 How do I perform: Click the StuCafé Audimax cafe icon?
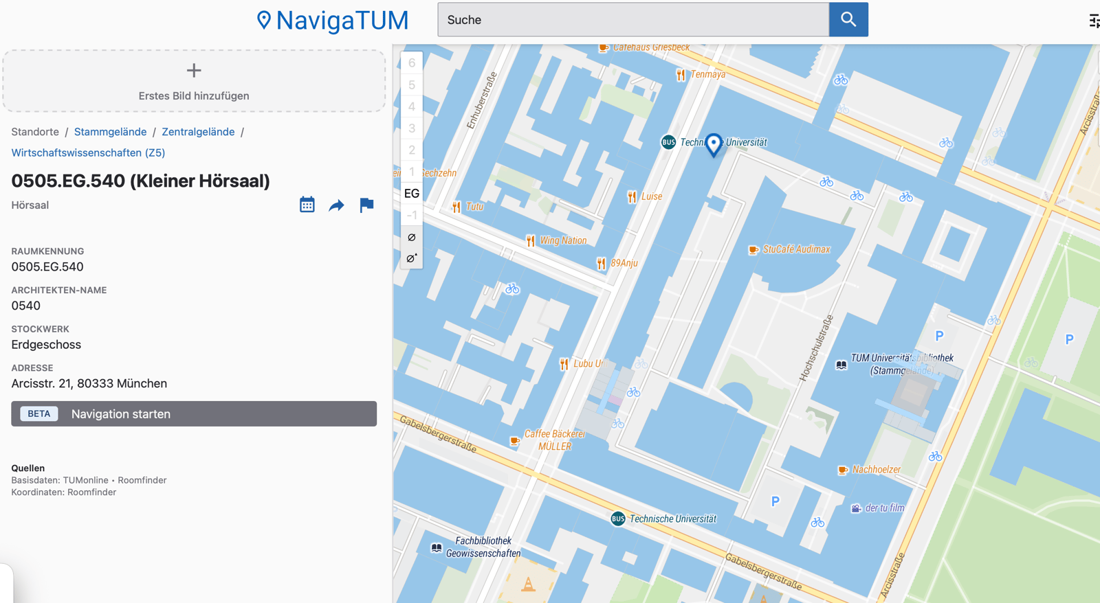click(753, 249)
